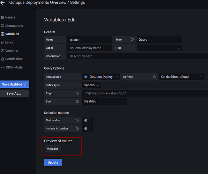Show info tooltip for Include All option
The image size is (208, 174).
coord(77,128)
